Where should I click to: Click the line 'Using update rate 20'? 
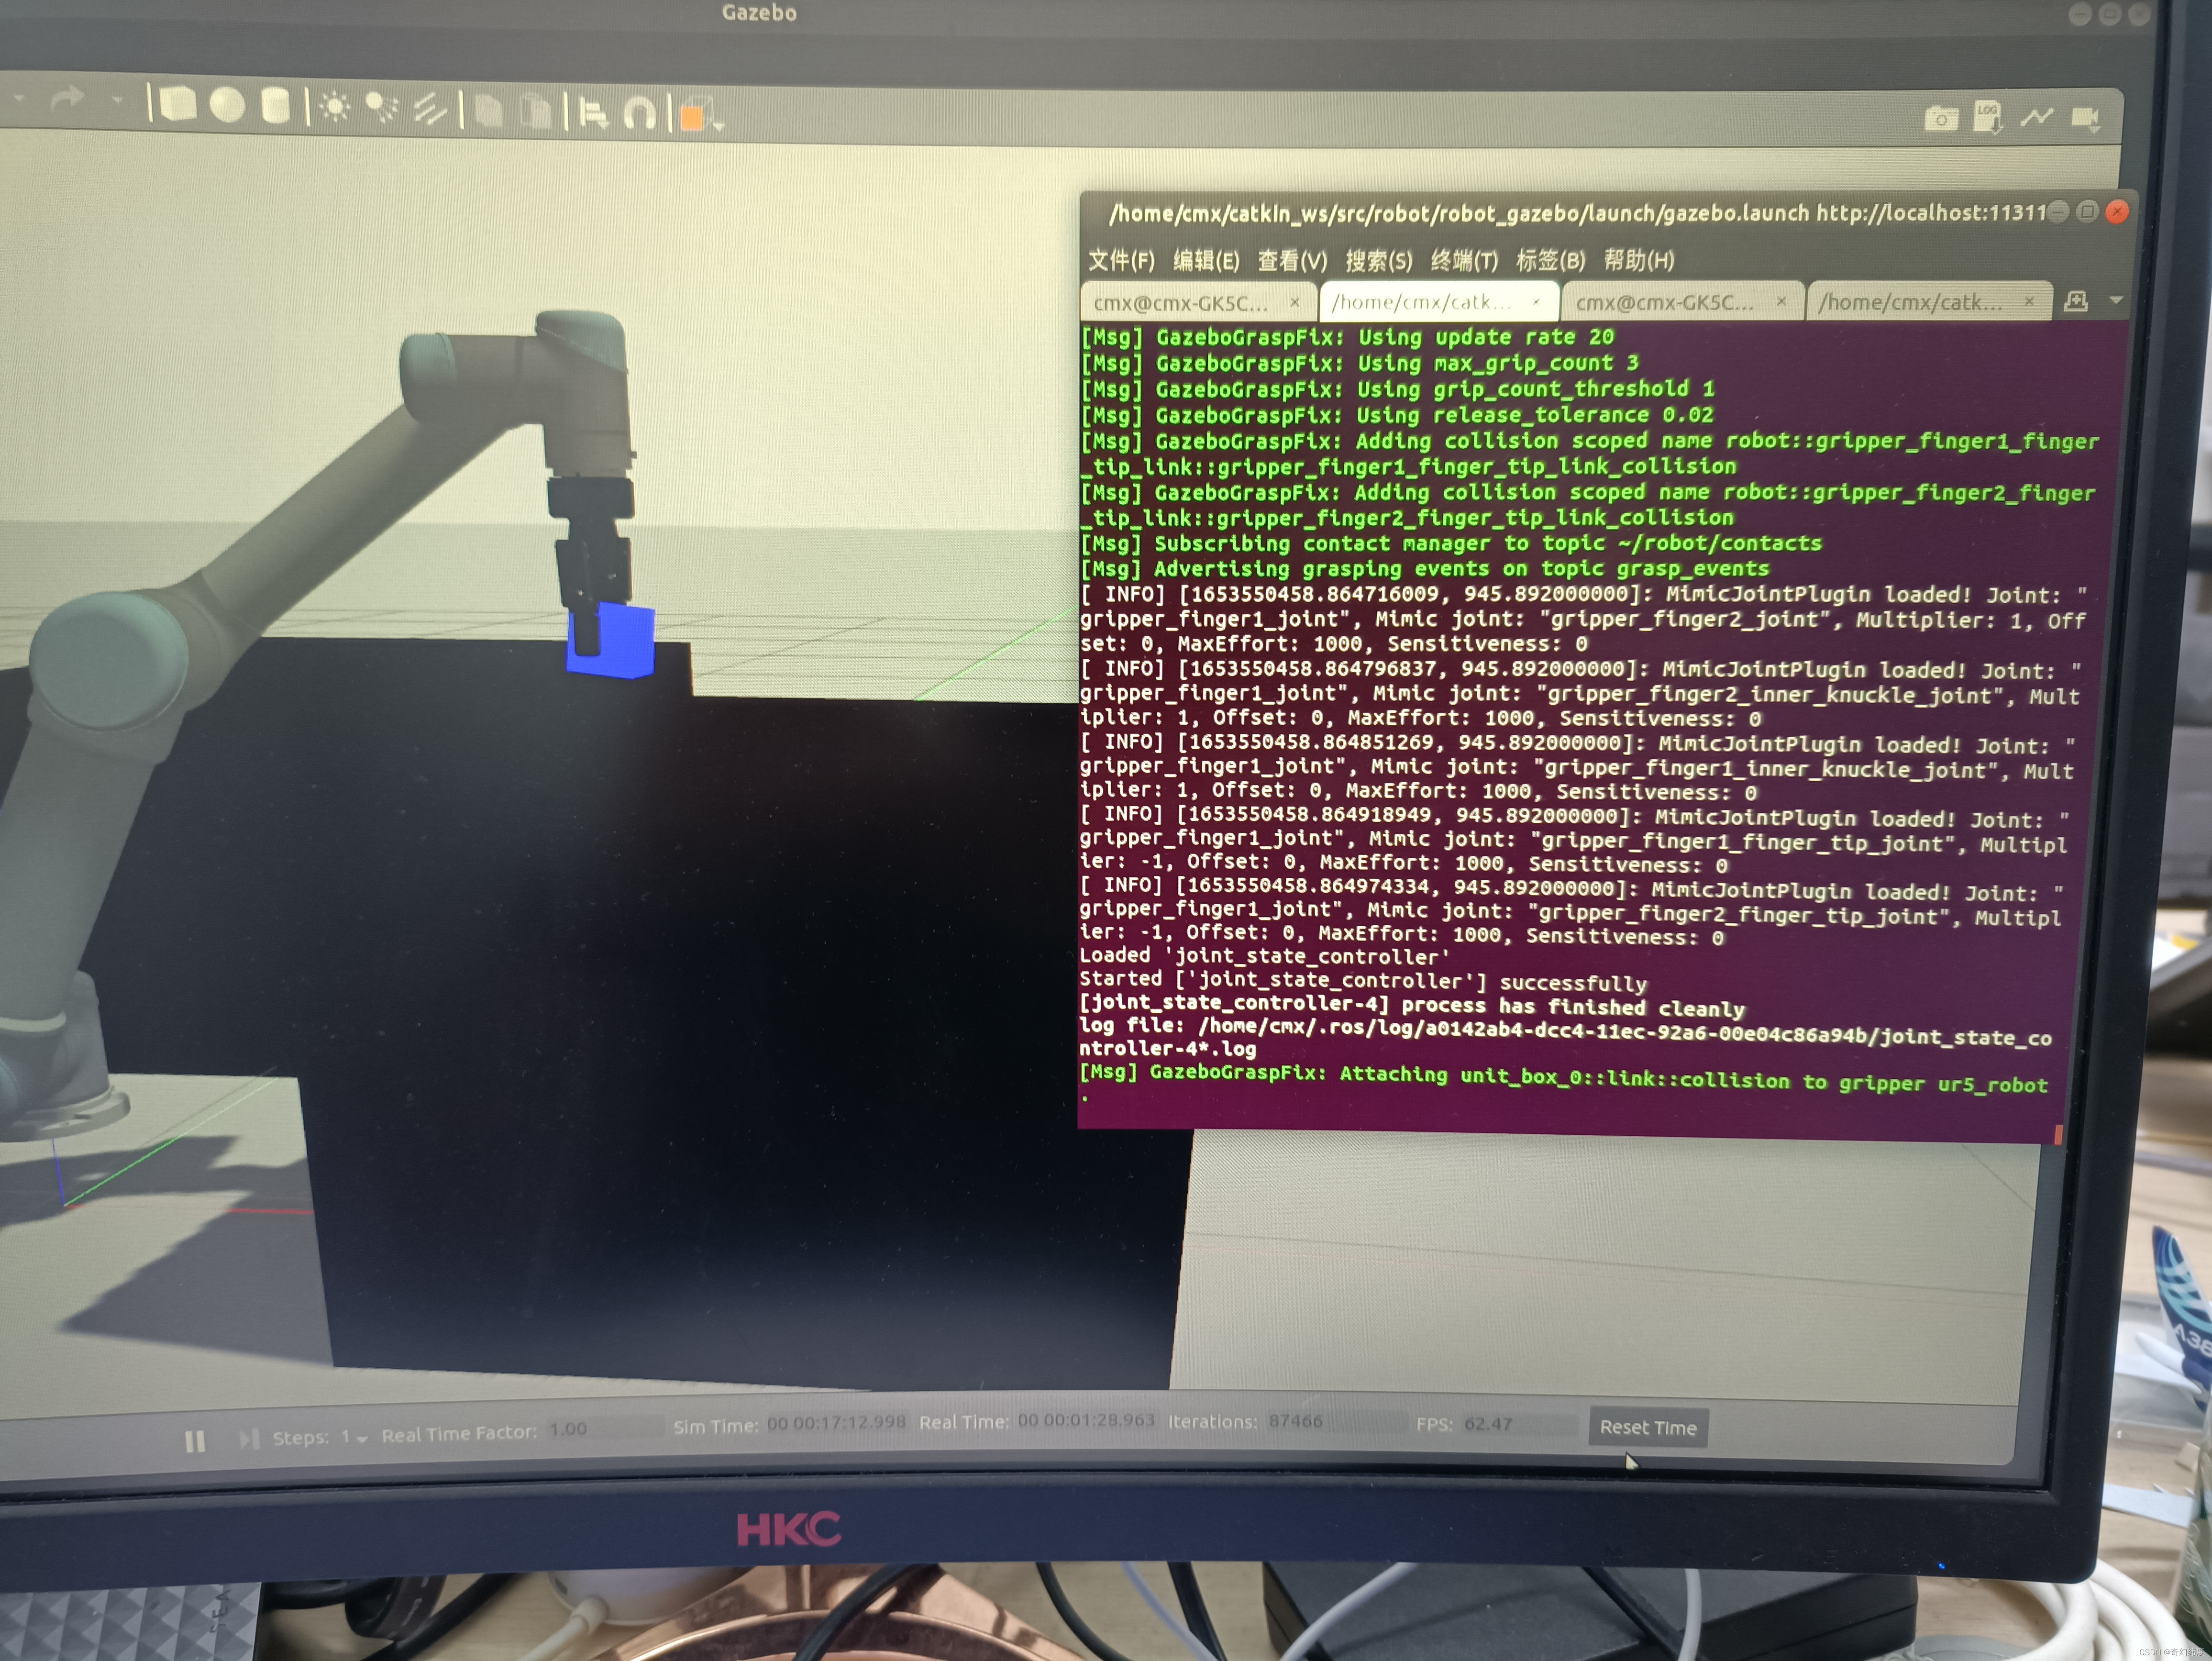pos(1347,337)
